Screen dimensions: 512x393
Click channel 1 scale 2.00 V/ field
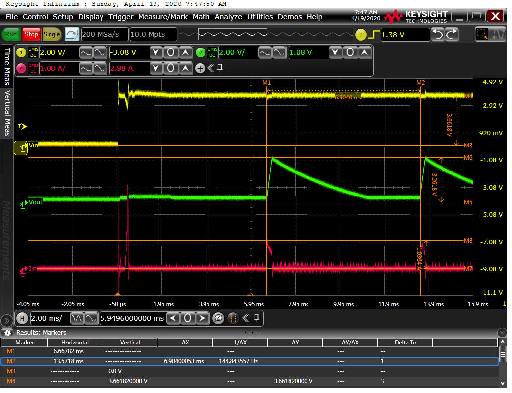pyautogui.click(x=59, y=52)
